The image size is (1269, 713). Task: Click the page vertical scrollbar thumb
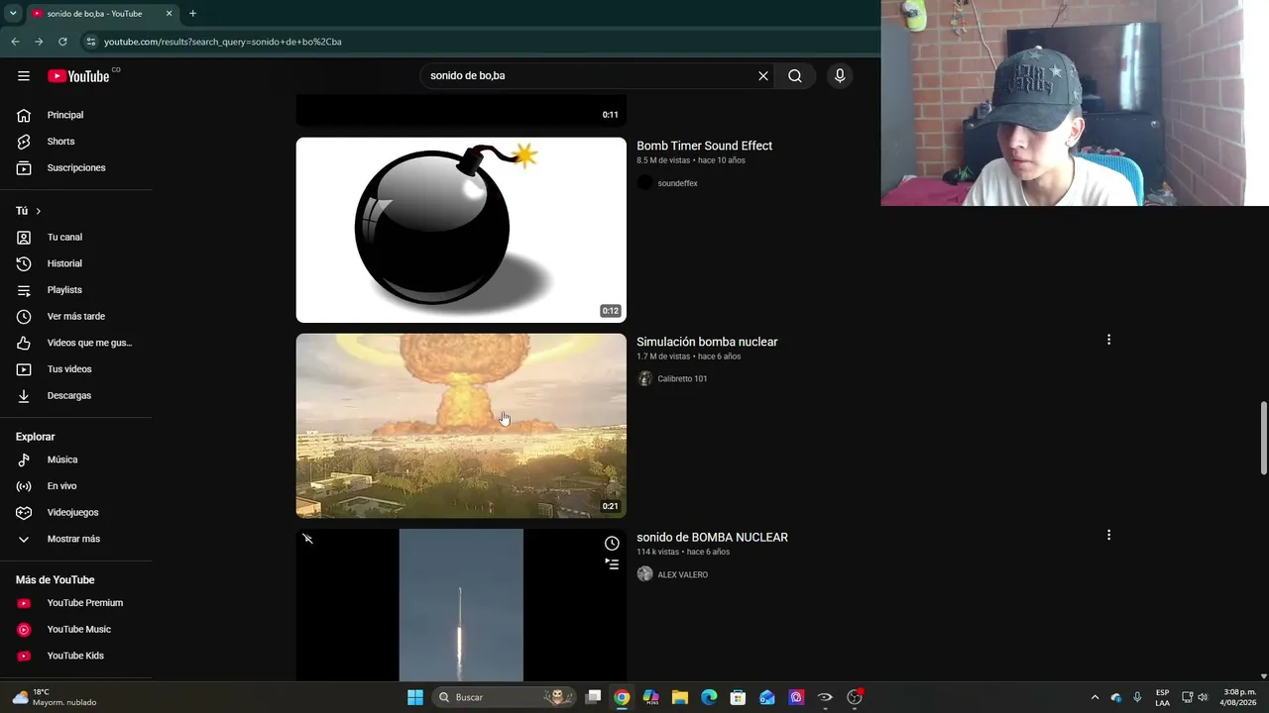[1263, 439]
